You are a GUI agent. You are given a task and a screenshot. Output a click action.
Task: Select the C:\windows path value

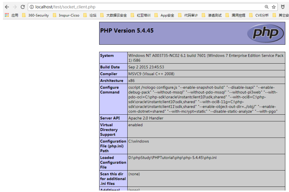[x=139, y=141]
